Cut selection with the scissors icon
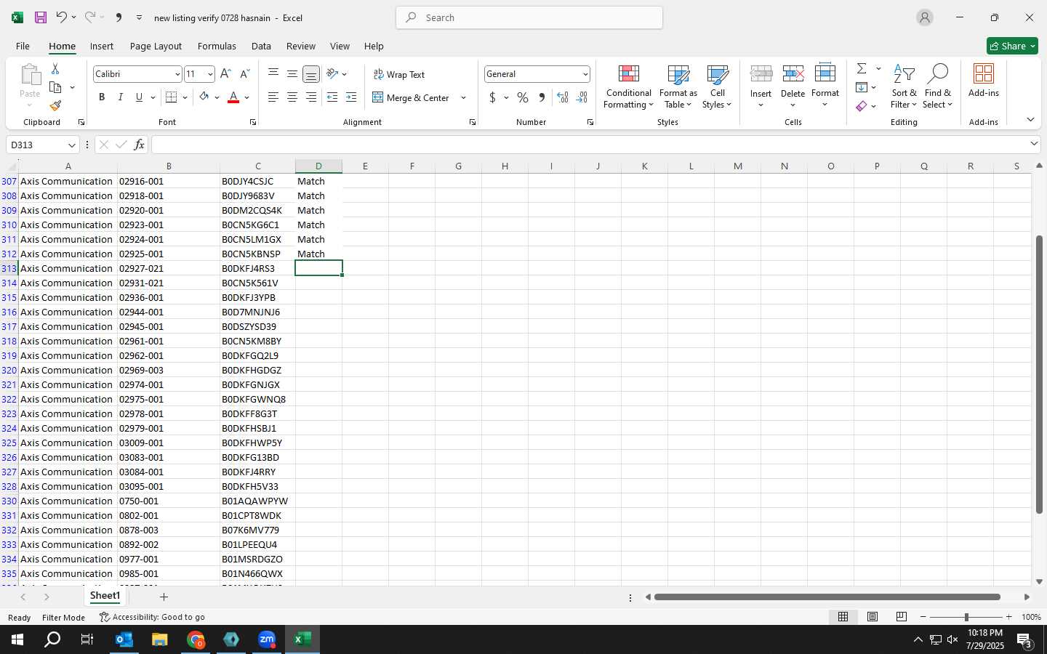The height and width of the screenshot is (654, 1047). click(55, 68)
